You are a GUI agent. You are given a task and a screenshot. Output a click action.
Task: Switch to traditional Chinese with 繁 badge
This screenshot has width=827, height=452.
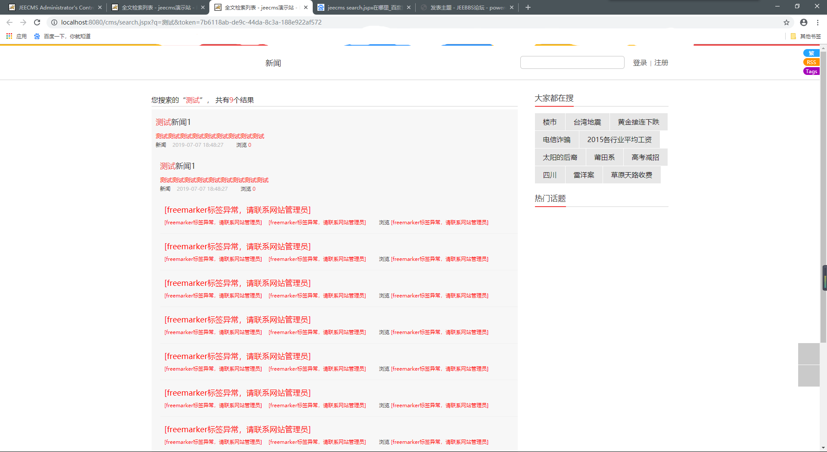click(811, 53)
